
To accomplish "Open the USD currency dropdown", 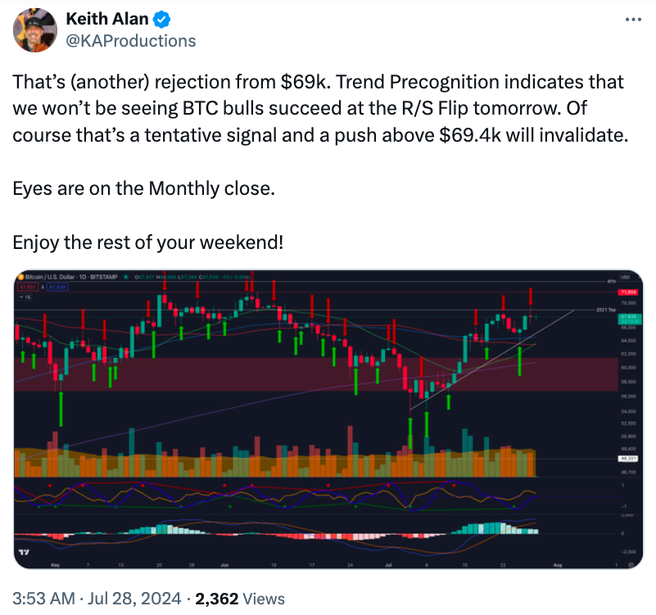I will (x=625, y=277).
